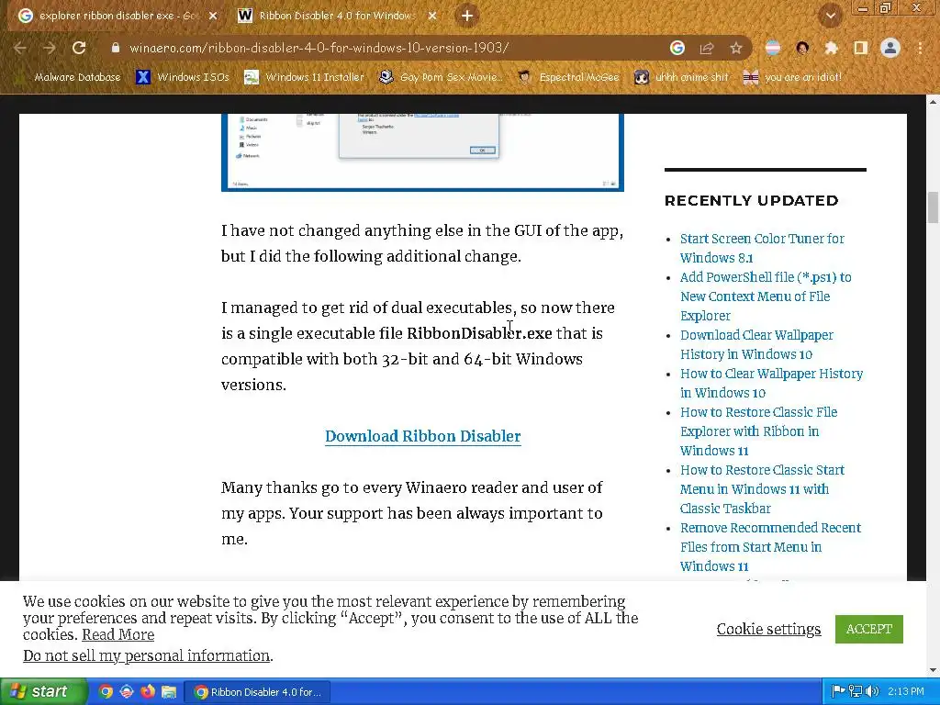The height and width of the screenshot is (705, 940).
Task: Launch Chrome from quick launch
Action: tap(106, 692)
